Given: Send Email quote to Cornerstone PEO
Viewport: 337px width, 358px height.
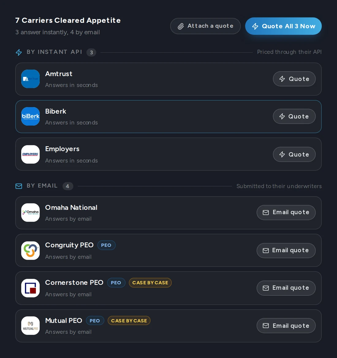Looking at the screenshot, I should 286,288.
